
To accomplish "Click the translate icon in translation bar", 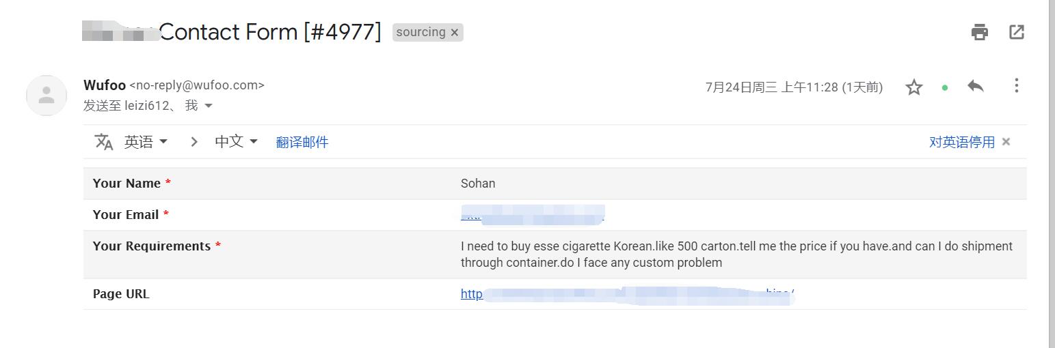I will click(x=104, y=142).
